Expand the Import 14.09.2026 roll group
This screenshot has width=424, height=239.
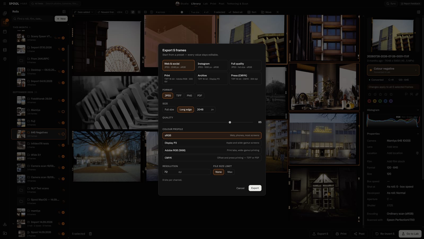click(x=13, y=224)
